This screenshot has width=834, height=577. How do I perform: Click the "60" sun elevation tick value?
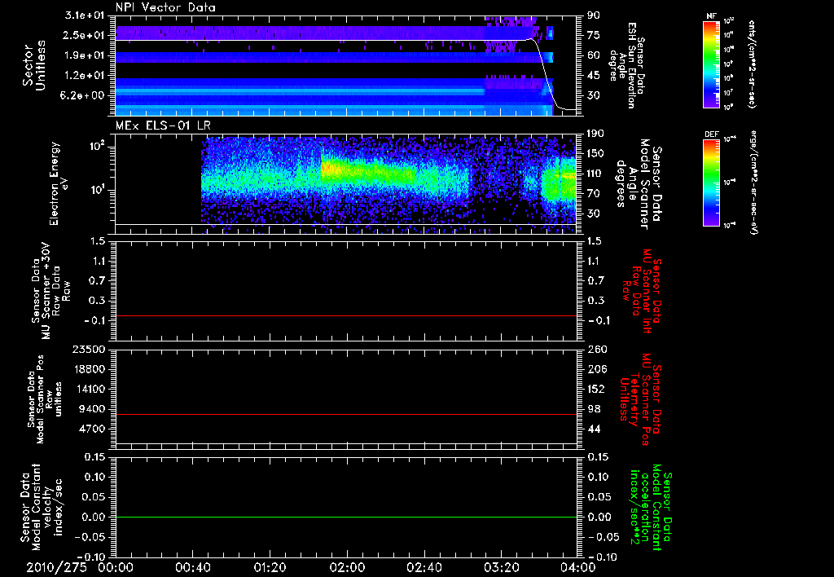(594, 55)
